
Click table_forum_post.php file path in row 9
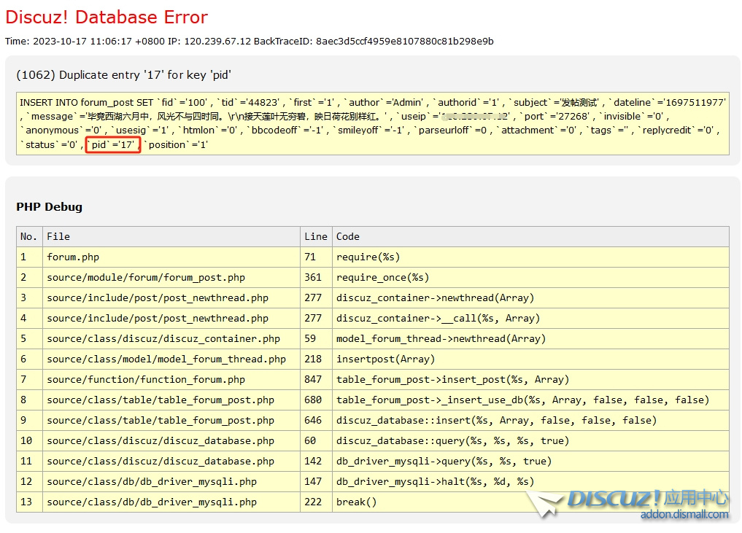click(161, 420)
